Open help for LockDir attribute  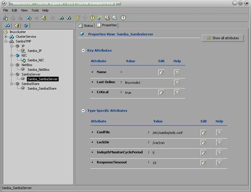[x=219, y=143]
